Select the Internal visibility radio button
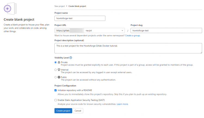Screen dimensions: 204x118 click(55, 70)
